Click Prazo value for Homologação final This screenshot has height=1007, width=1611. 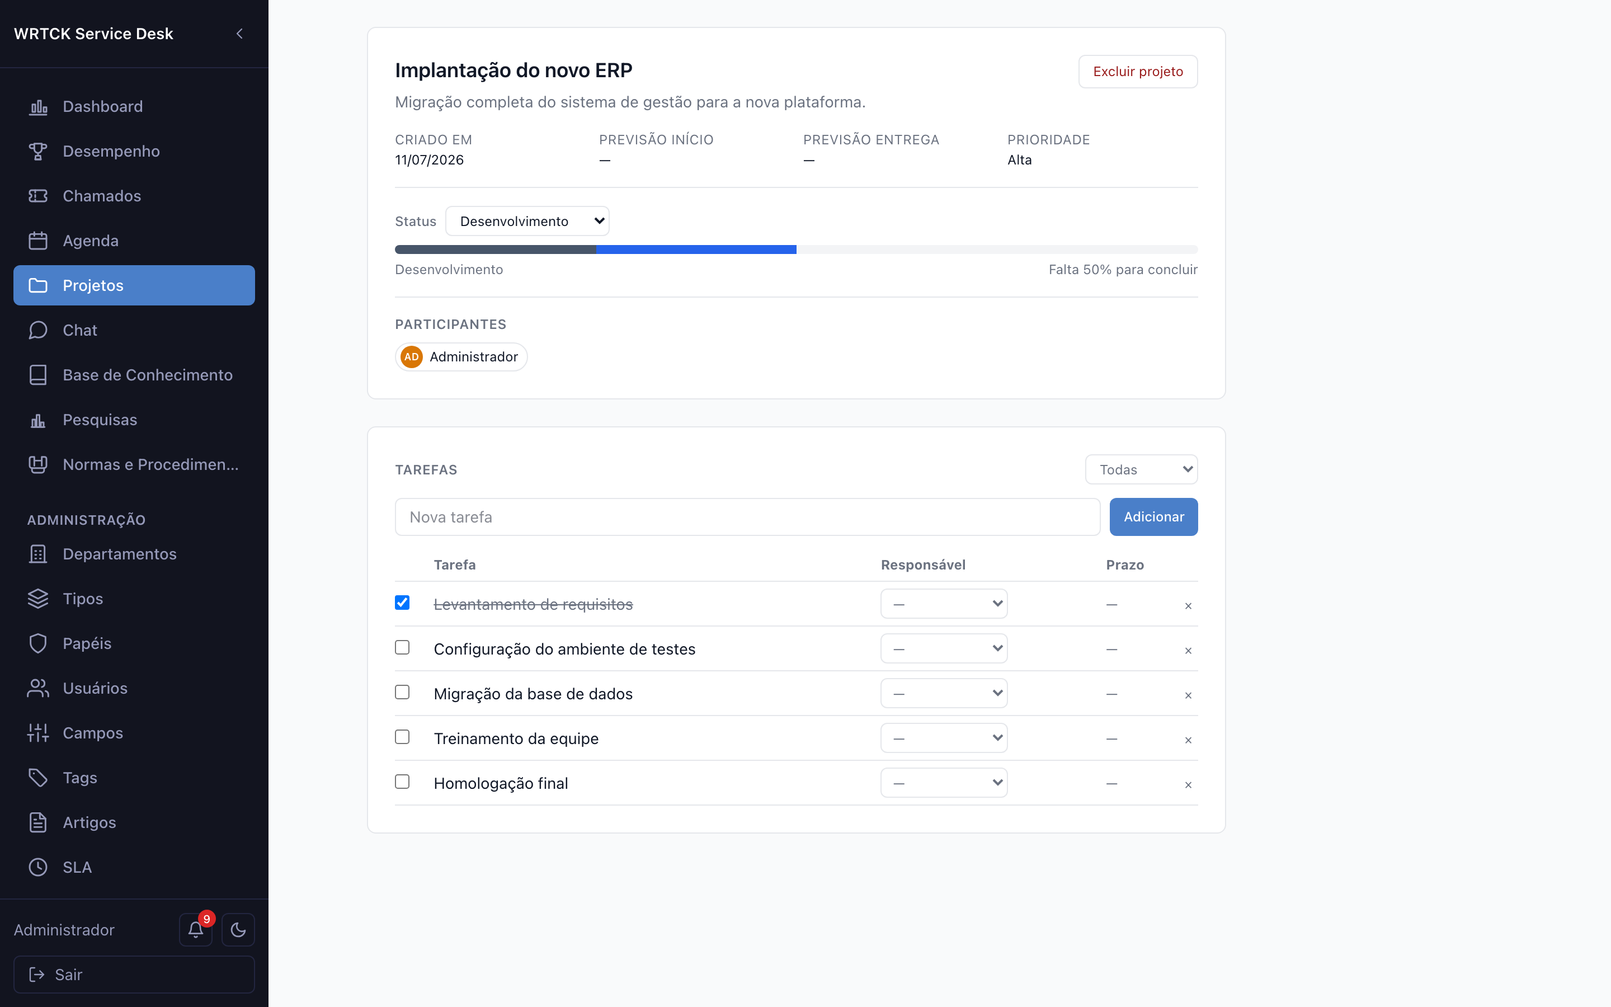(1111, 784)
